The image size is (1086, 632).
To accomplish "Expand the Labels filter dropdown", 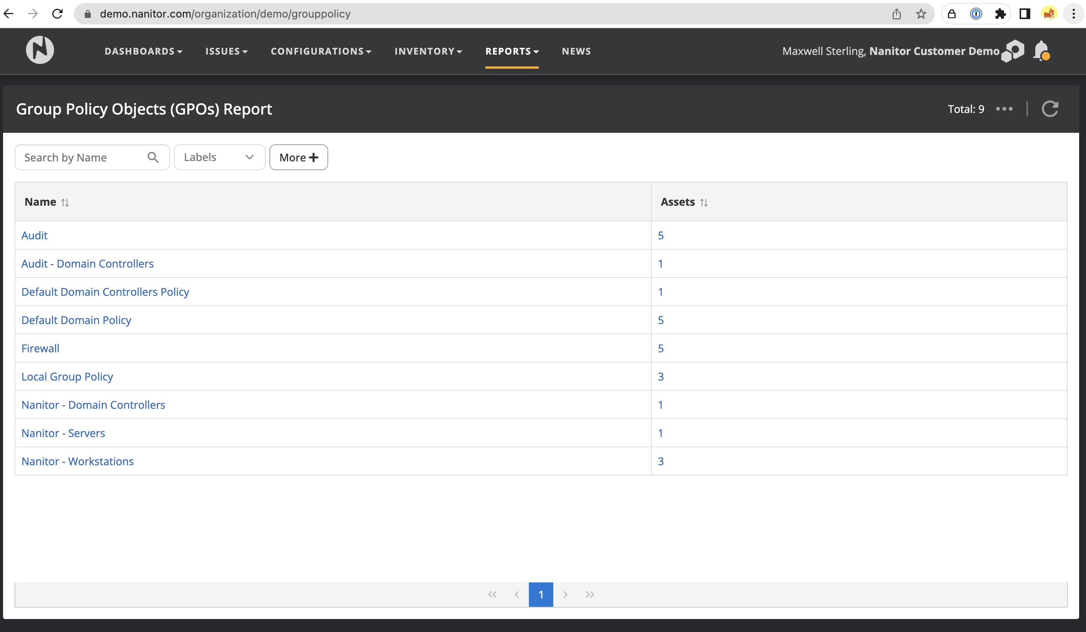I will click(x=219, y=157).
